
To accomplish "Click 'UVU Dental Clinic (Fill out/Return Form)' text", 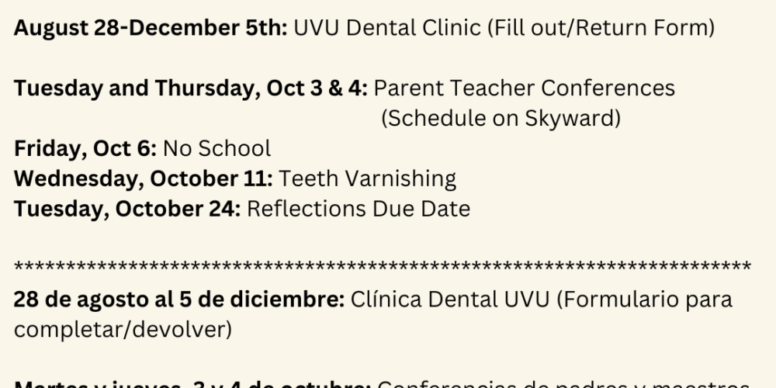I will point(504,28).
